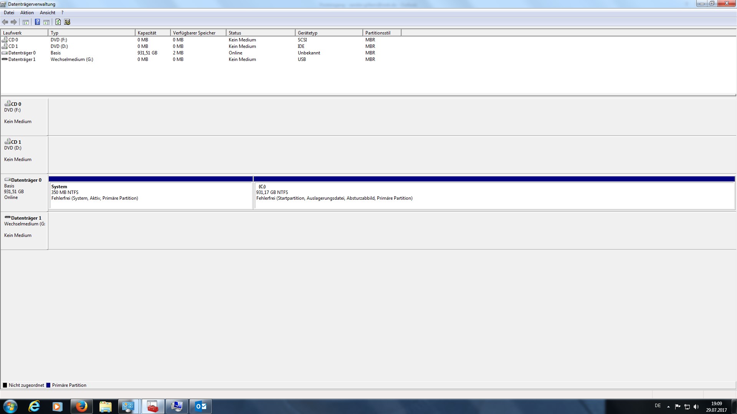
Task: Click the 931,51 GB capacity cell
Action: pos(147,53)
